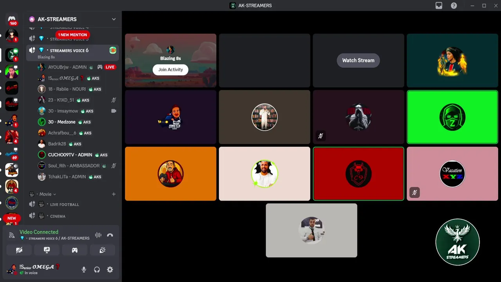Open the server icon with 69 badge
Viewport: 501px width, 282px height.
point(12,154)
